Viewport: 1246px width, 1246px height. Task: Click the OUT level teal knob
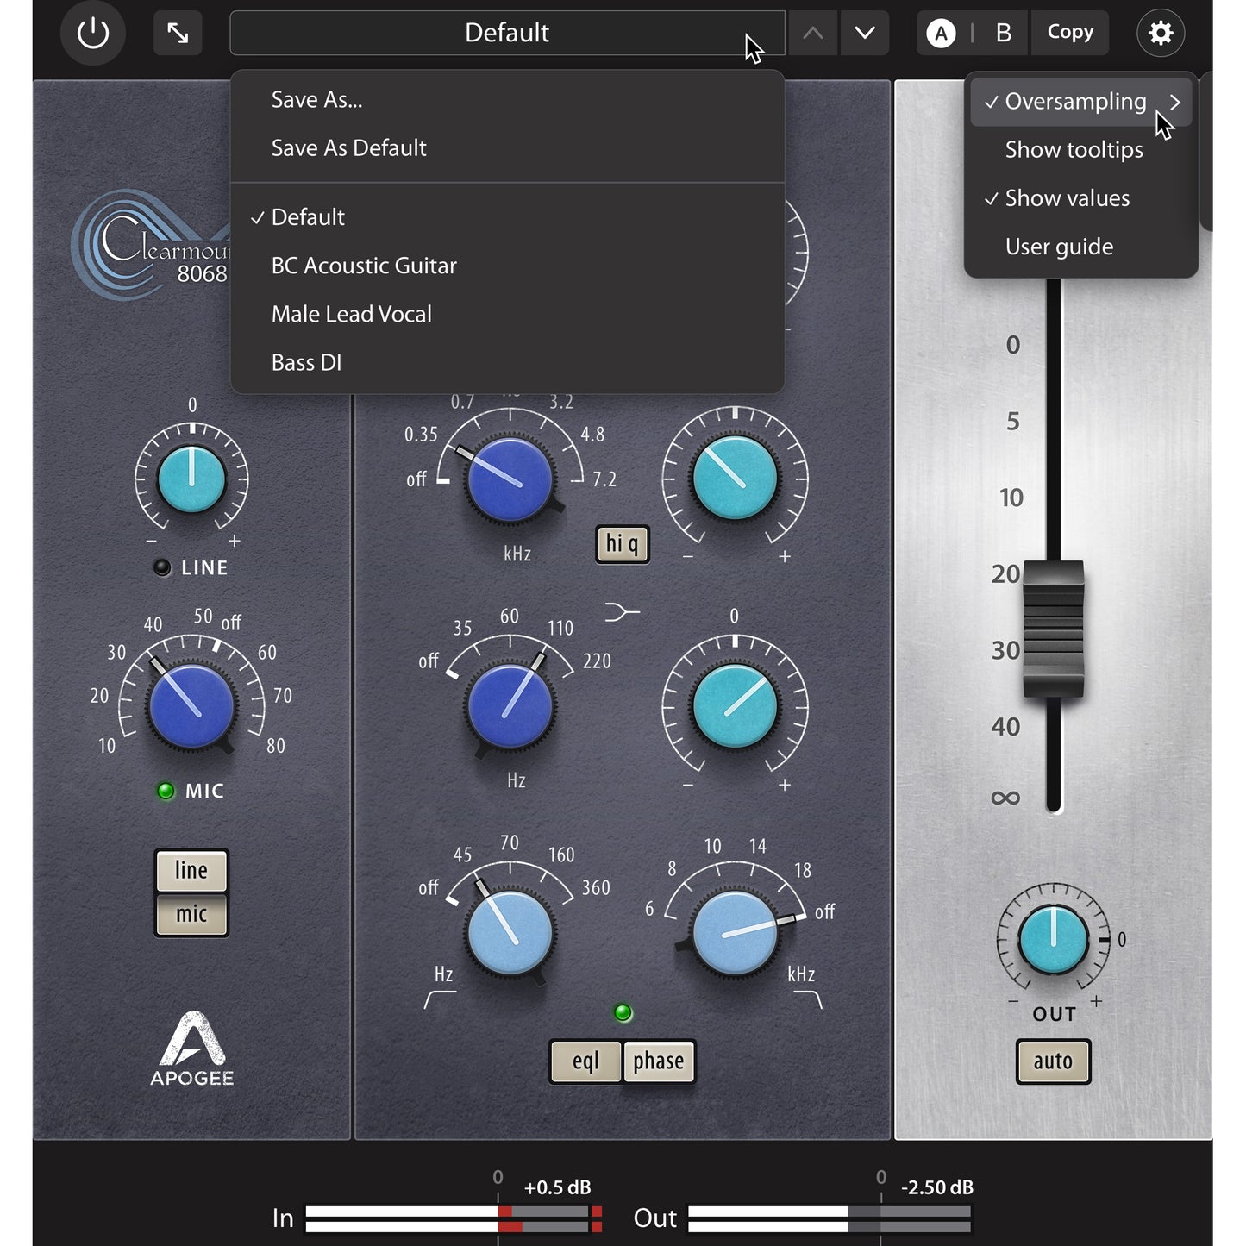[x=1053, y=939]
